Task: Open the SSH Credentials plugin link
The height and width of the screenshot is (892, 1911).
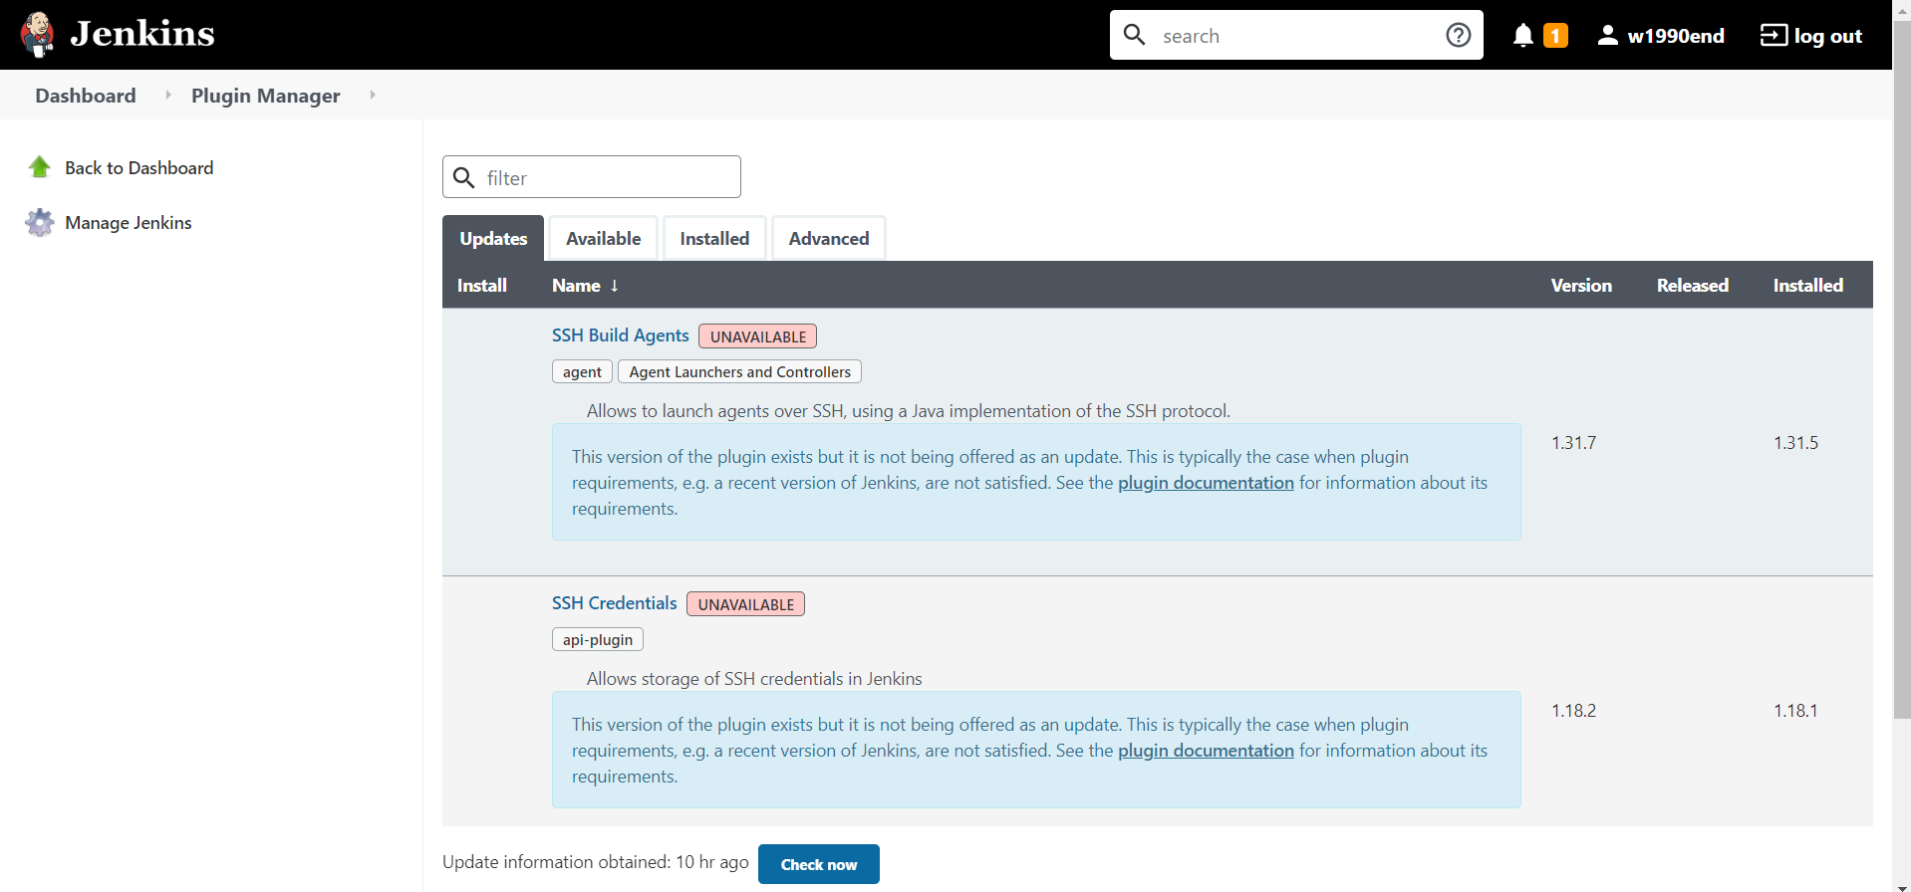Action: click(615, 603)
